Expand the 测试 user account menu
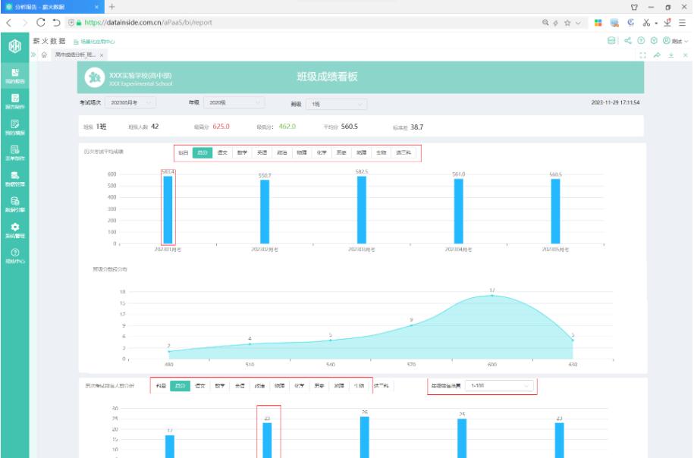The image size is (694, 458). pyautogui.click(x=680, y=41)
